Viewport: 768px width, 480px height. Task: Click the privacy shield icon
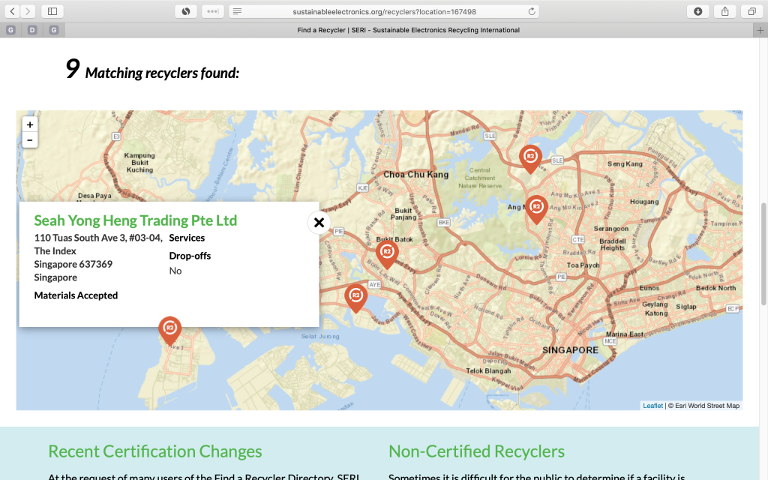tap(185, 11)
